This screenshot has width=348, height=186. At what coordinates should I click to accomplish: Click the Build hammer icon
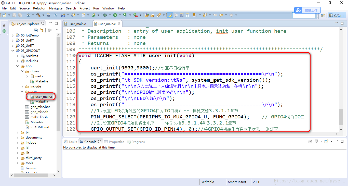click(38, 15)
